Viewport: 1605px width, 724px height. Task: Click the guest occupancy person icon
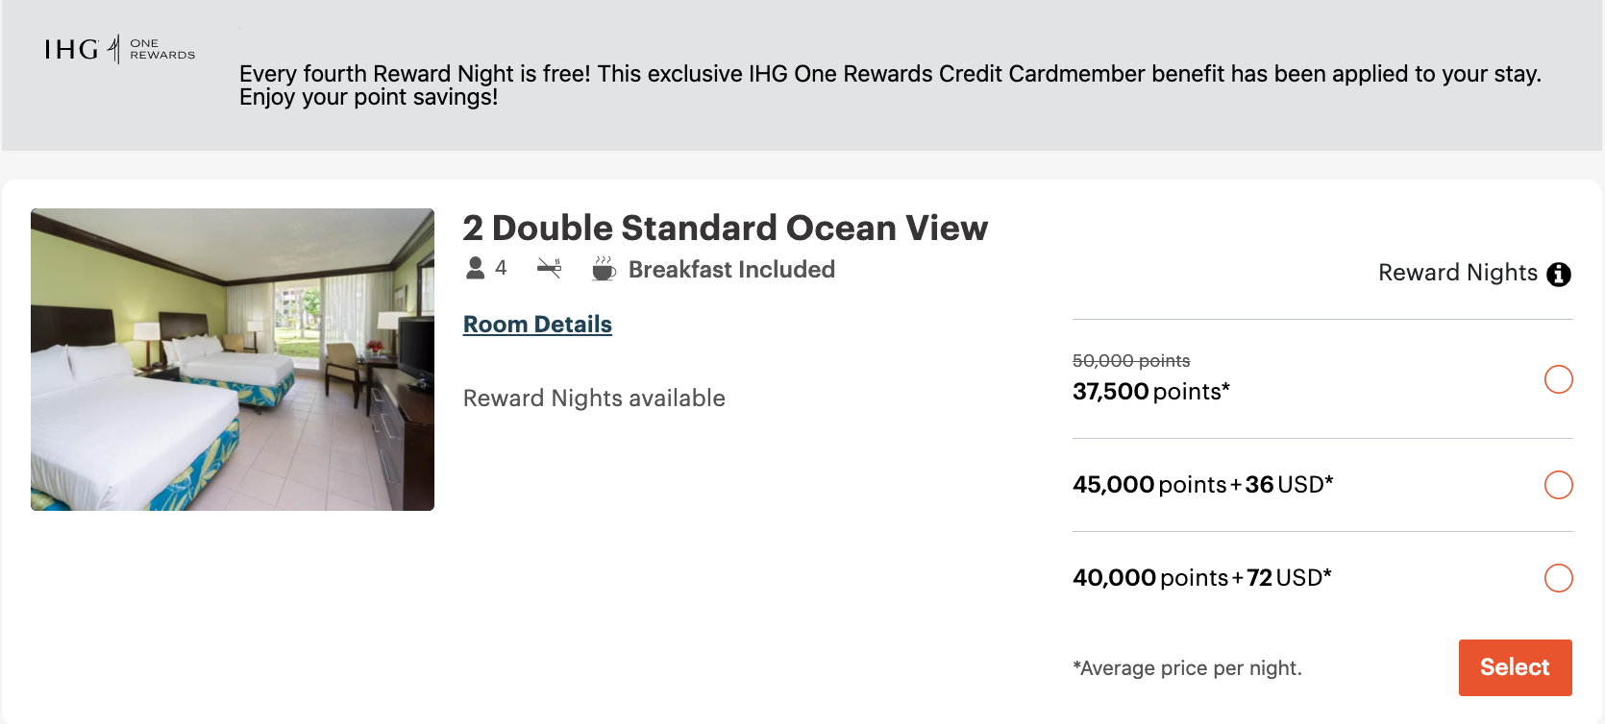475,268
